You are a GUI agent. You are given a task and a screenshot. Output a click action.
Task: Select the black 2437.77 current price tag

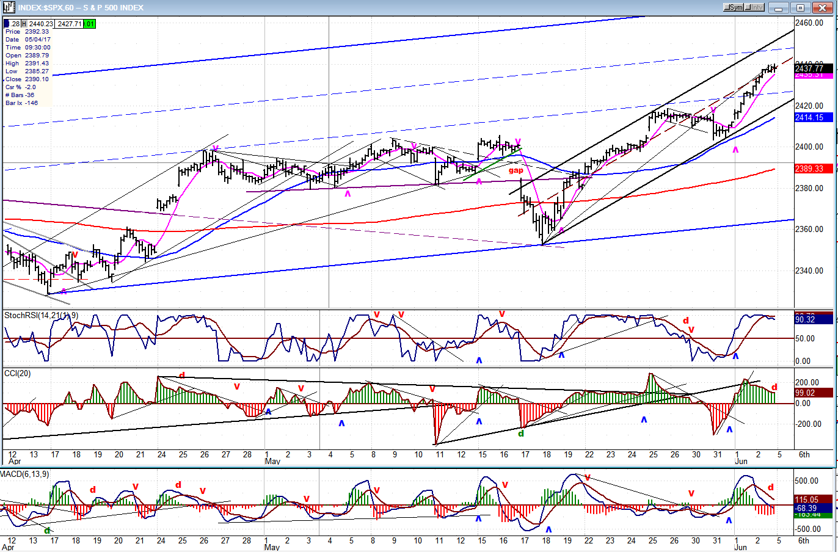(814, 68)
